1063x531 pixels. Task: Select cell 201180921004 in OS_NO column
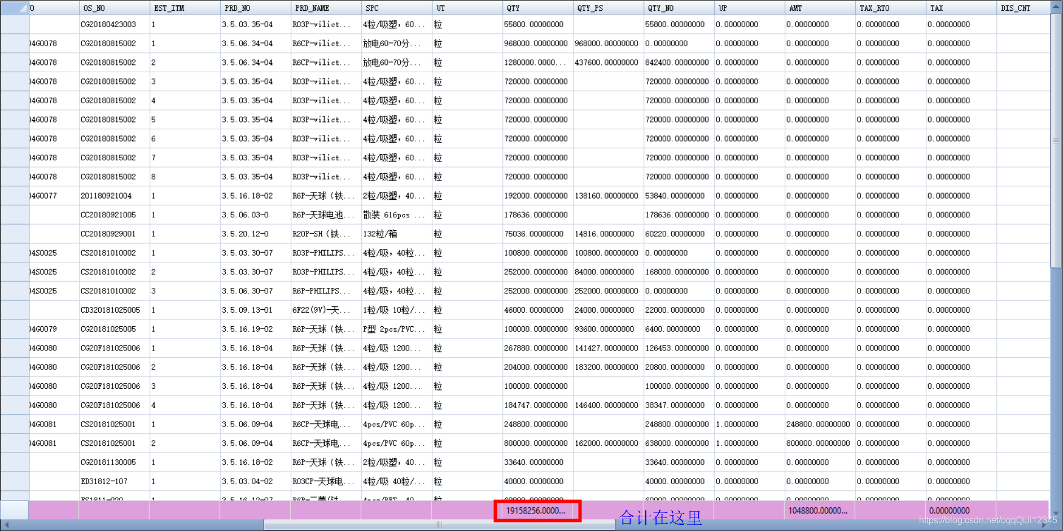point(114,196)
